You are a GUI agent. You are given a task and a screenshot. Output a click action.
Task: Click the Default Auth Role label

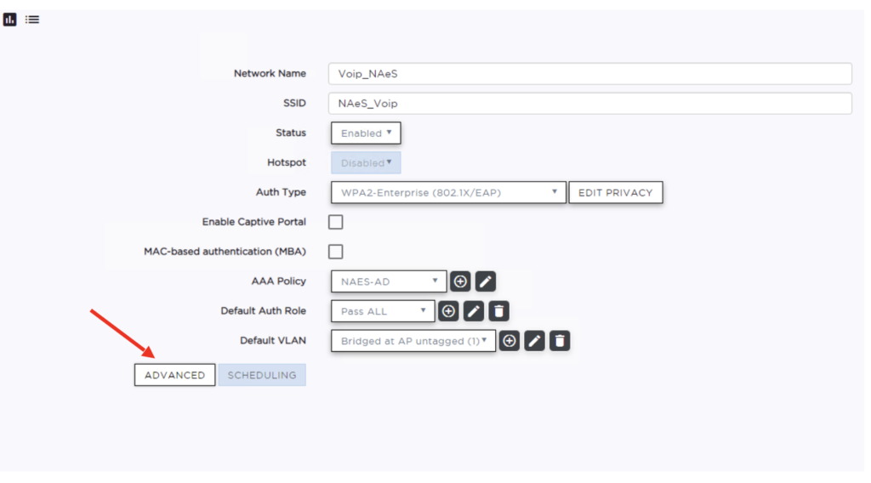(x=264, y=311)
